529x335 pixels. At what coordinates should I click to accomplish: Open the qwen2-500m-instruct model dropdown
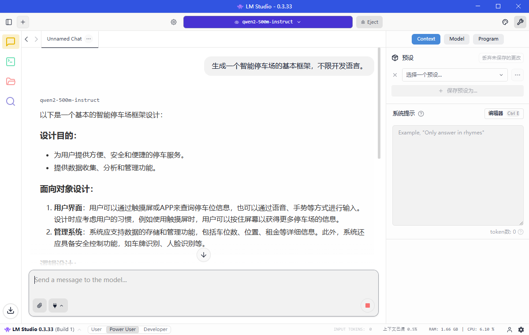[x=268, y=22]
